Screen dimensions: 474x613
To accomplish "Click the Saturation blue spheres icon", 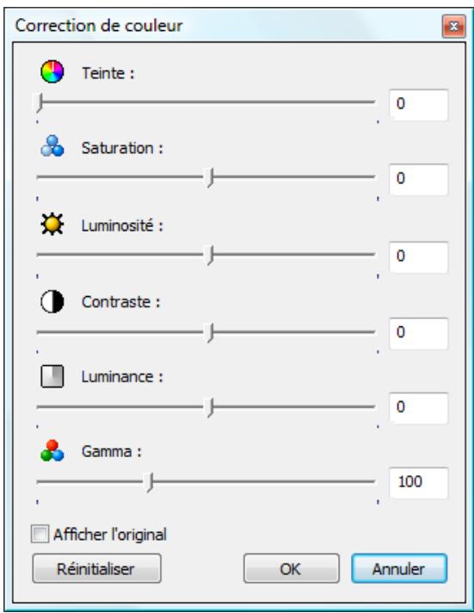I will coord(52,146).
